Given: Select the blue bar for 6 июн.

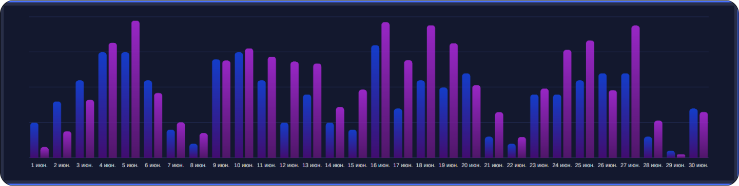Looking at the screenshot, I should [148, 119].
